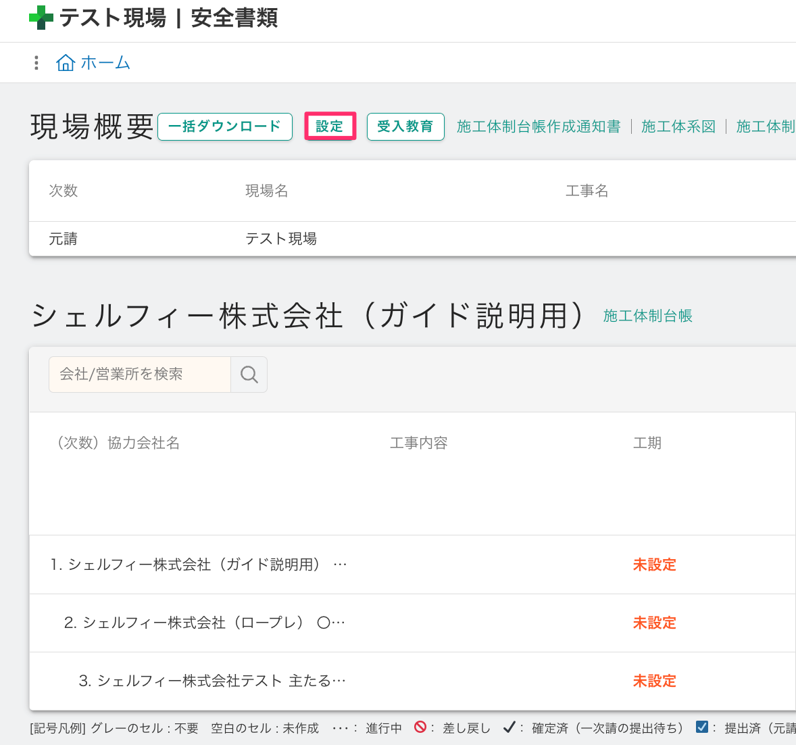Open the 施工体制台帳作成通知書 link
Screen dimensions: 796x745
[x=538, y=126]
